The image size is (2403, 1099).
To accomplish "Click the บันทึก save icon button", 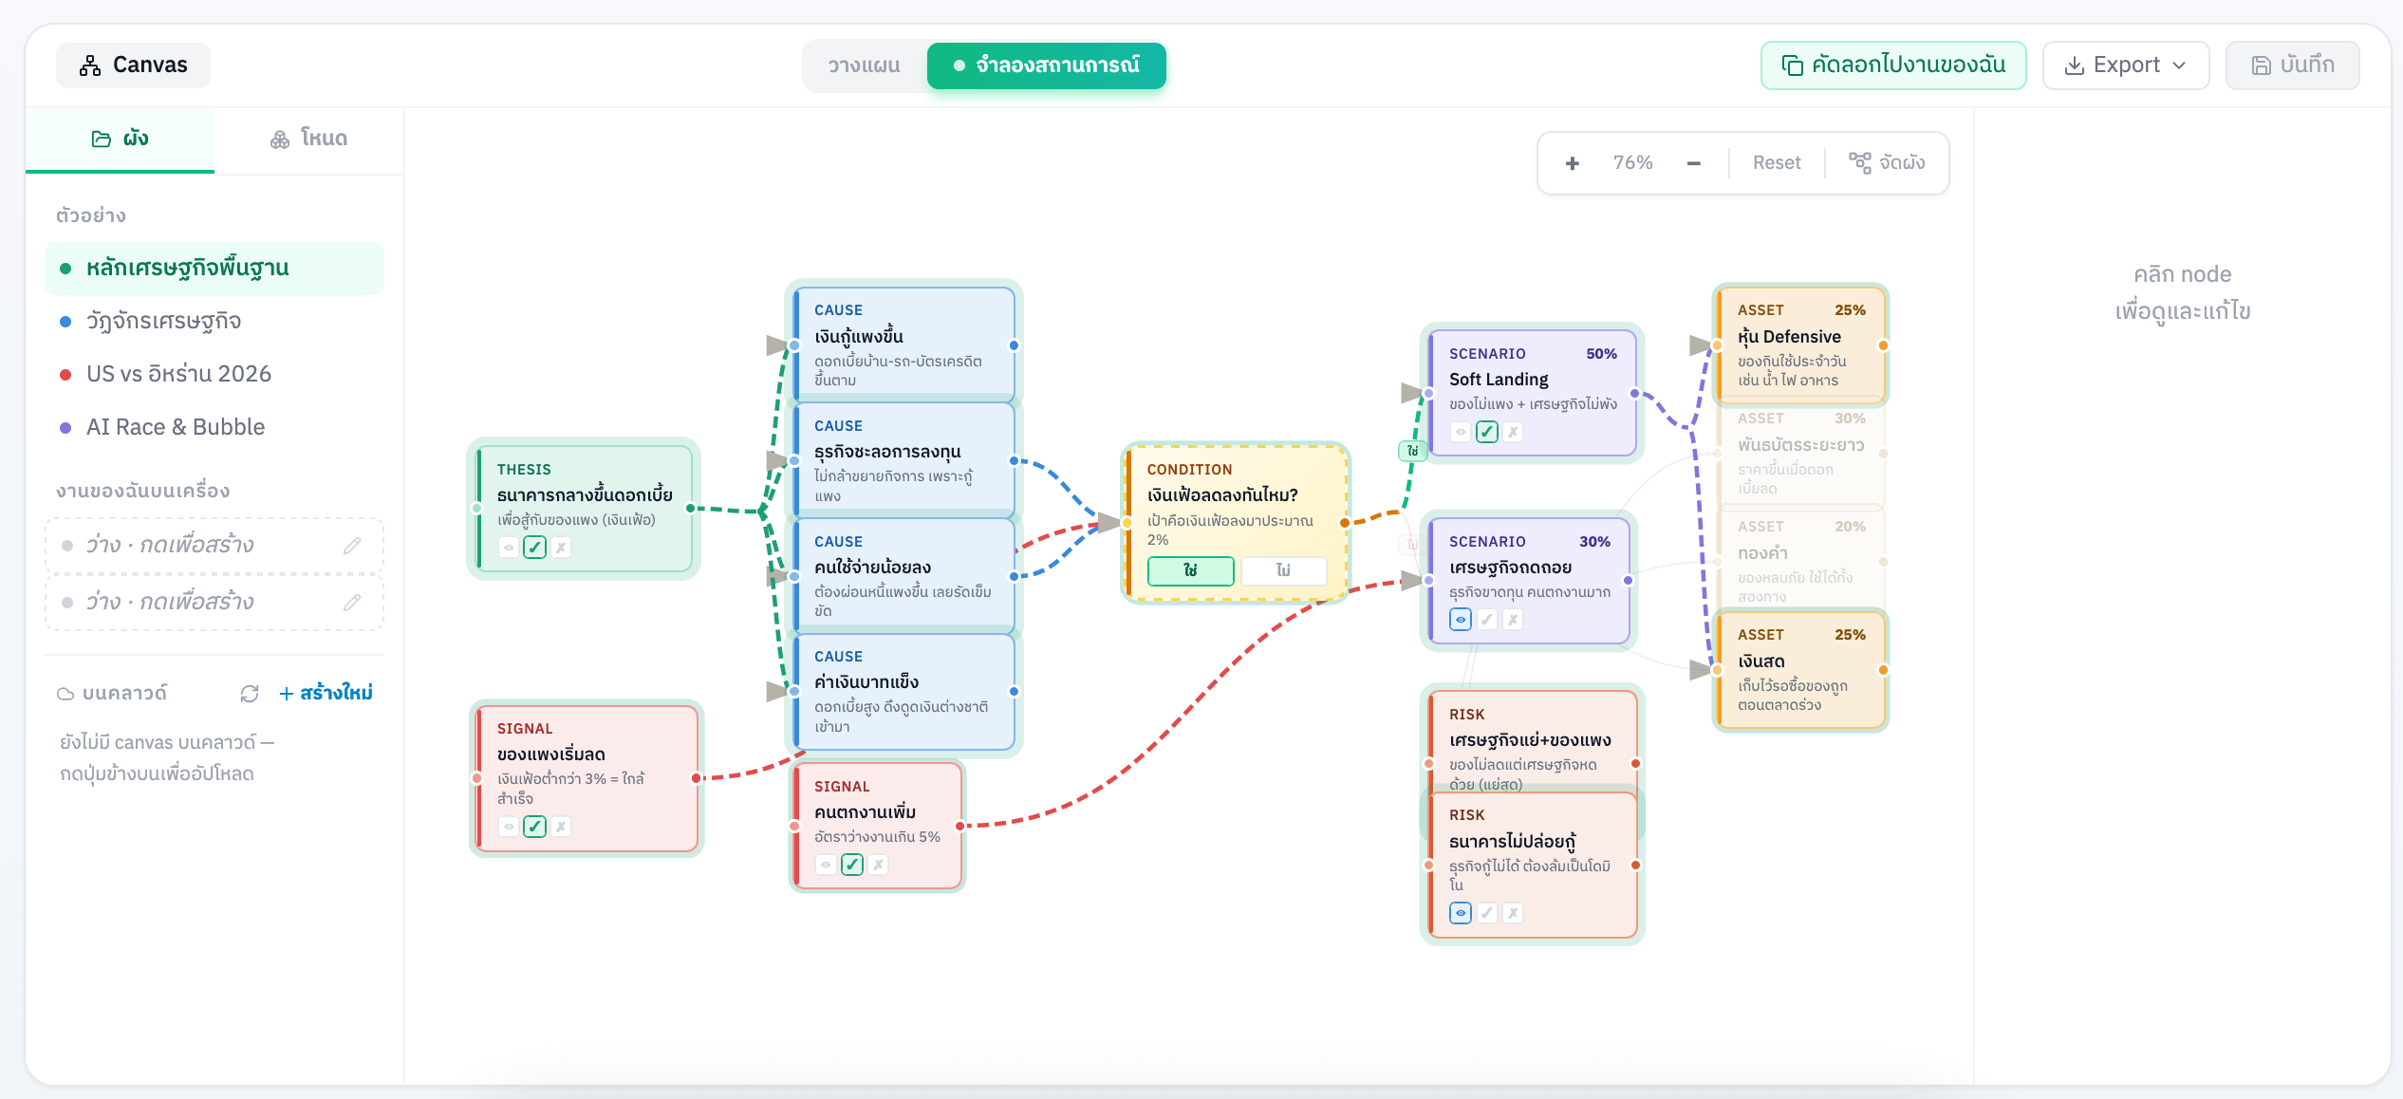I will click(x=2292, y=65).
